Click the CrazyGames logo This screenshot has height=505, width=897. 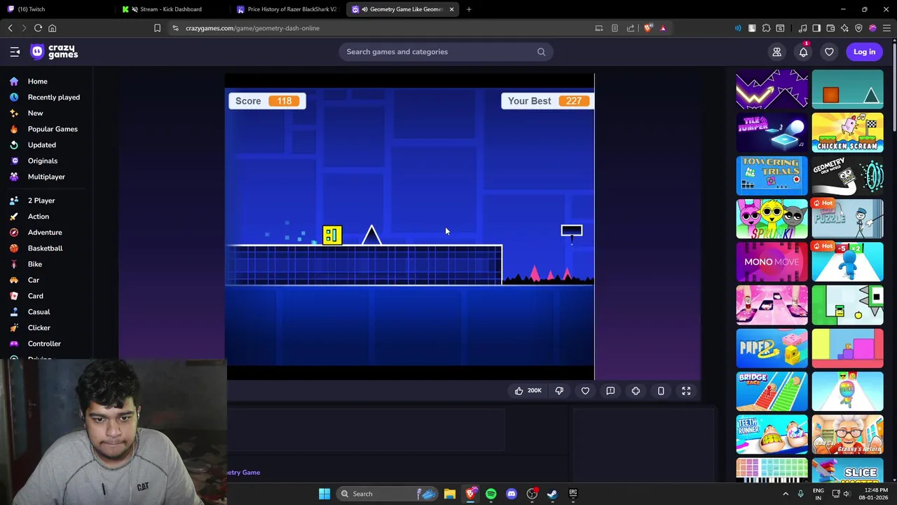[54, 52]
